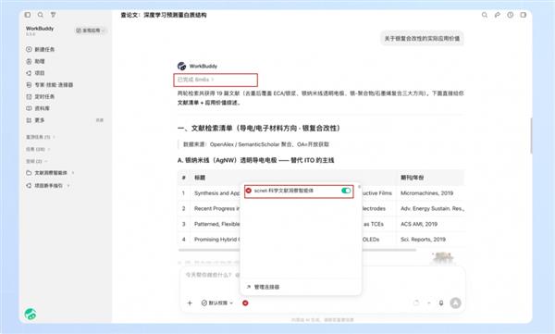Click the plus attach button in input bar
This screenshot has height=334, width=555.
(x=190, y=303)
